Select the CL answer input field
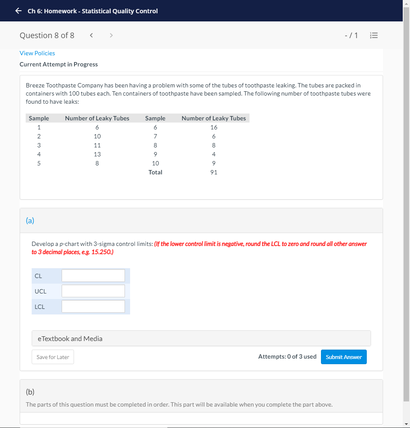Screen dimensions: 410x428 pyautogui.click(x=93, y=275)
